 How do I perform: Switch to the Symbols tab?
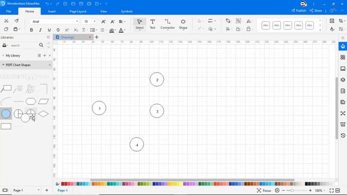click(127, 11)
